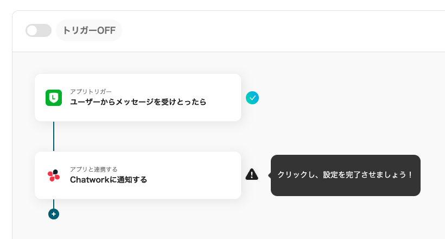Click blank header area right of トリガーOFF
445x239 pixels.
tap(271, 30)
